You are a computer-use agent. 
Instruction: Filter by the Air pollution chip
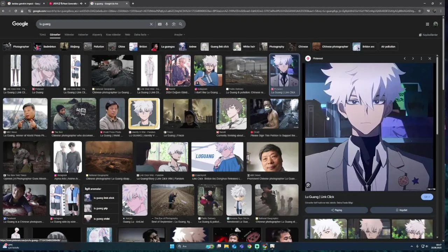[388, 47]
